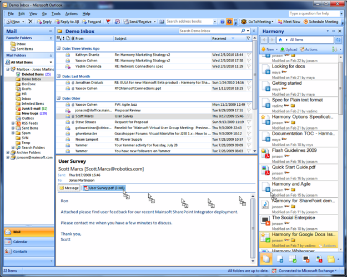The height and width of the screenshot is (277, 347).
Task: Click the attachment column header icon
Action: (x=73, y=38)
